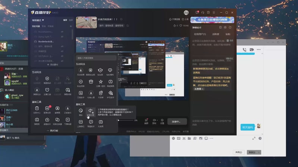Switch to 横屏 landscape orientation
Image resolution: width=298 pixels, height=167 pixels.
(x=65, y=20)
